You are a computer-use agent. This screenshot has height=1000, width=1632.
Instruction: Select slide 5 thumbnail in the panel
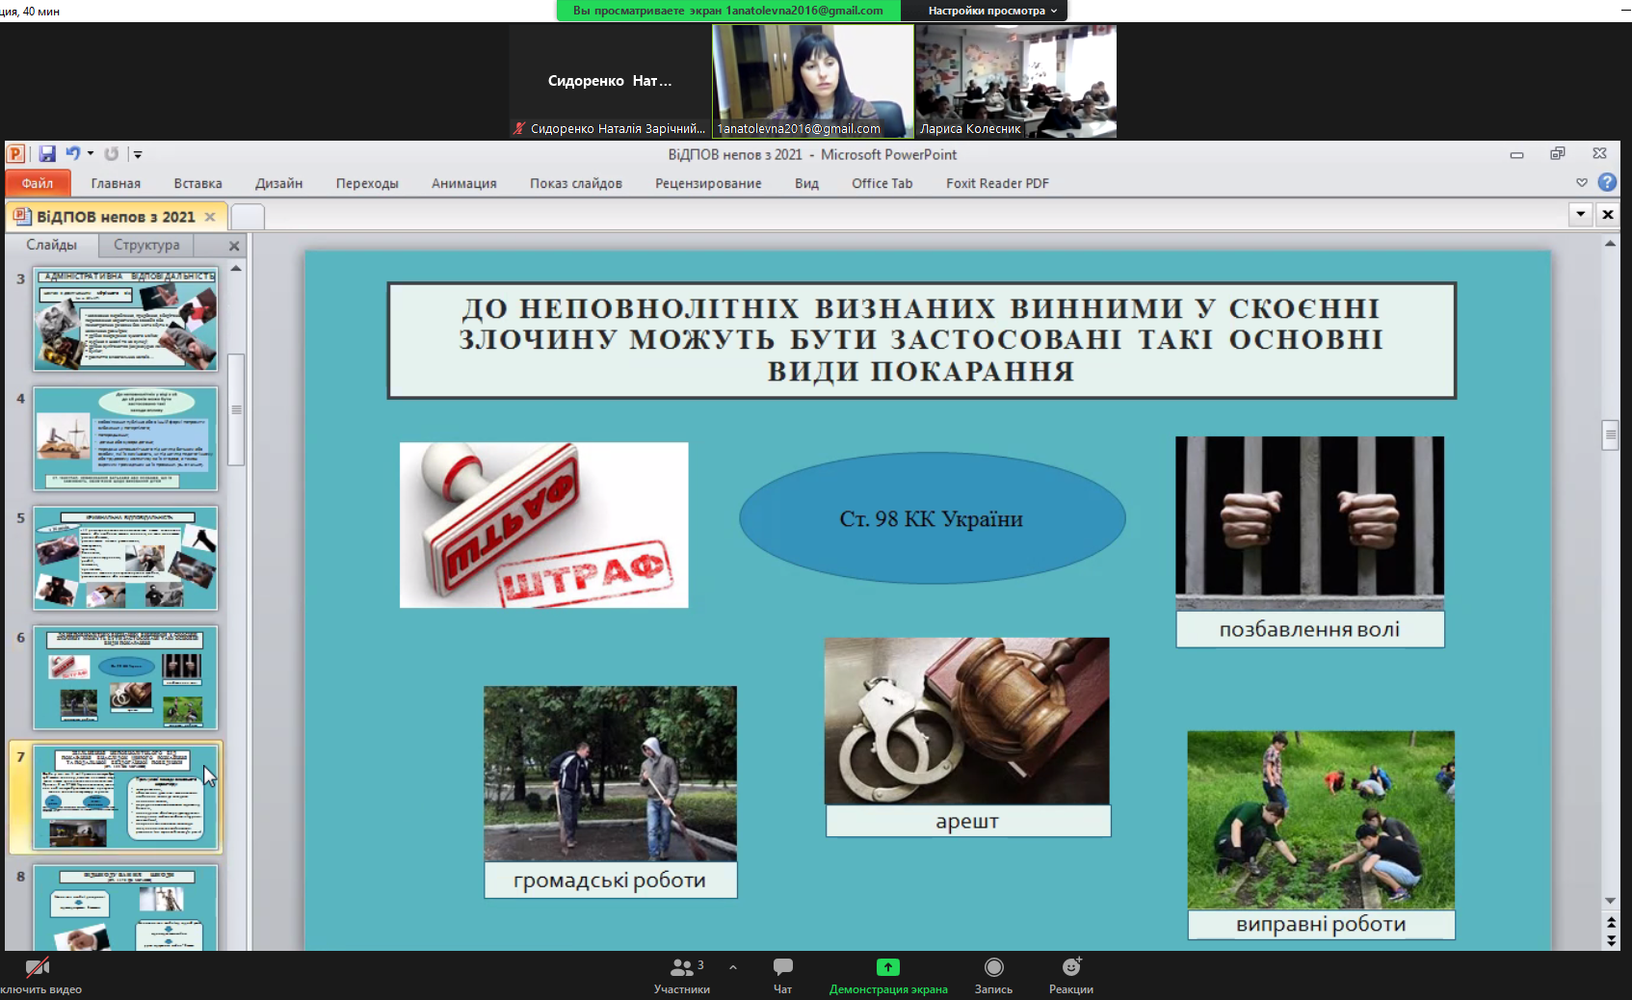125,558
